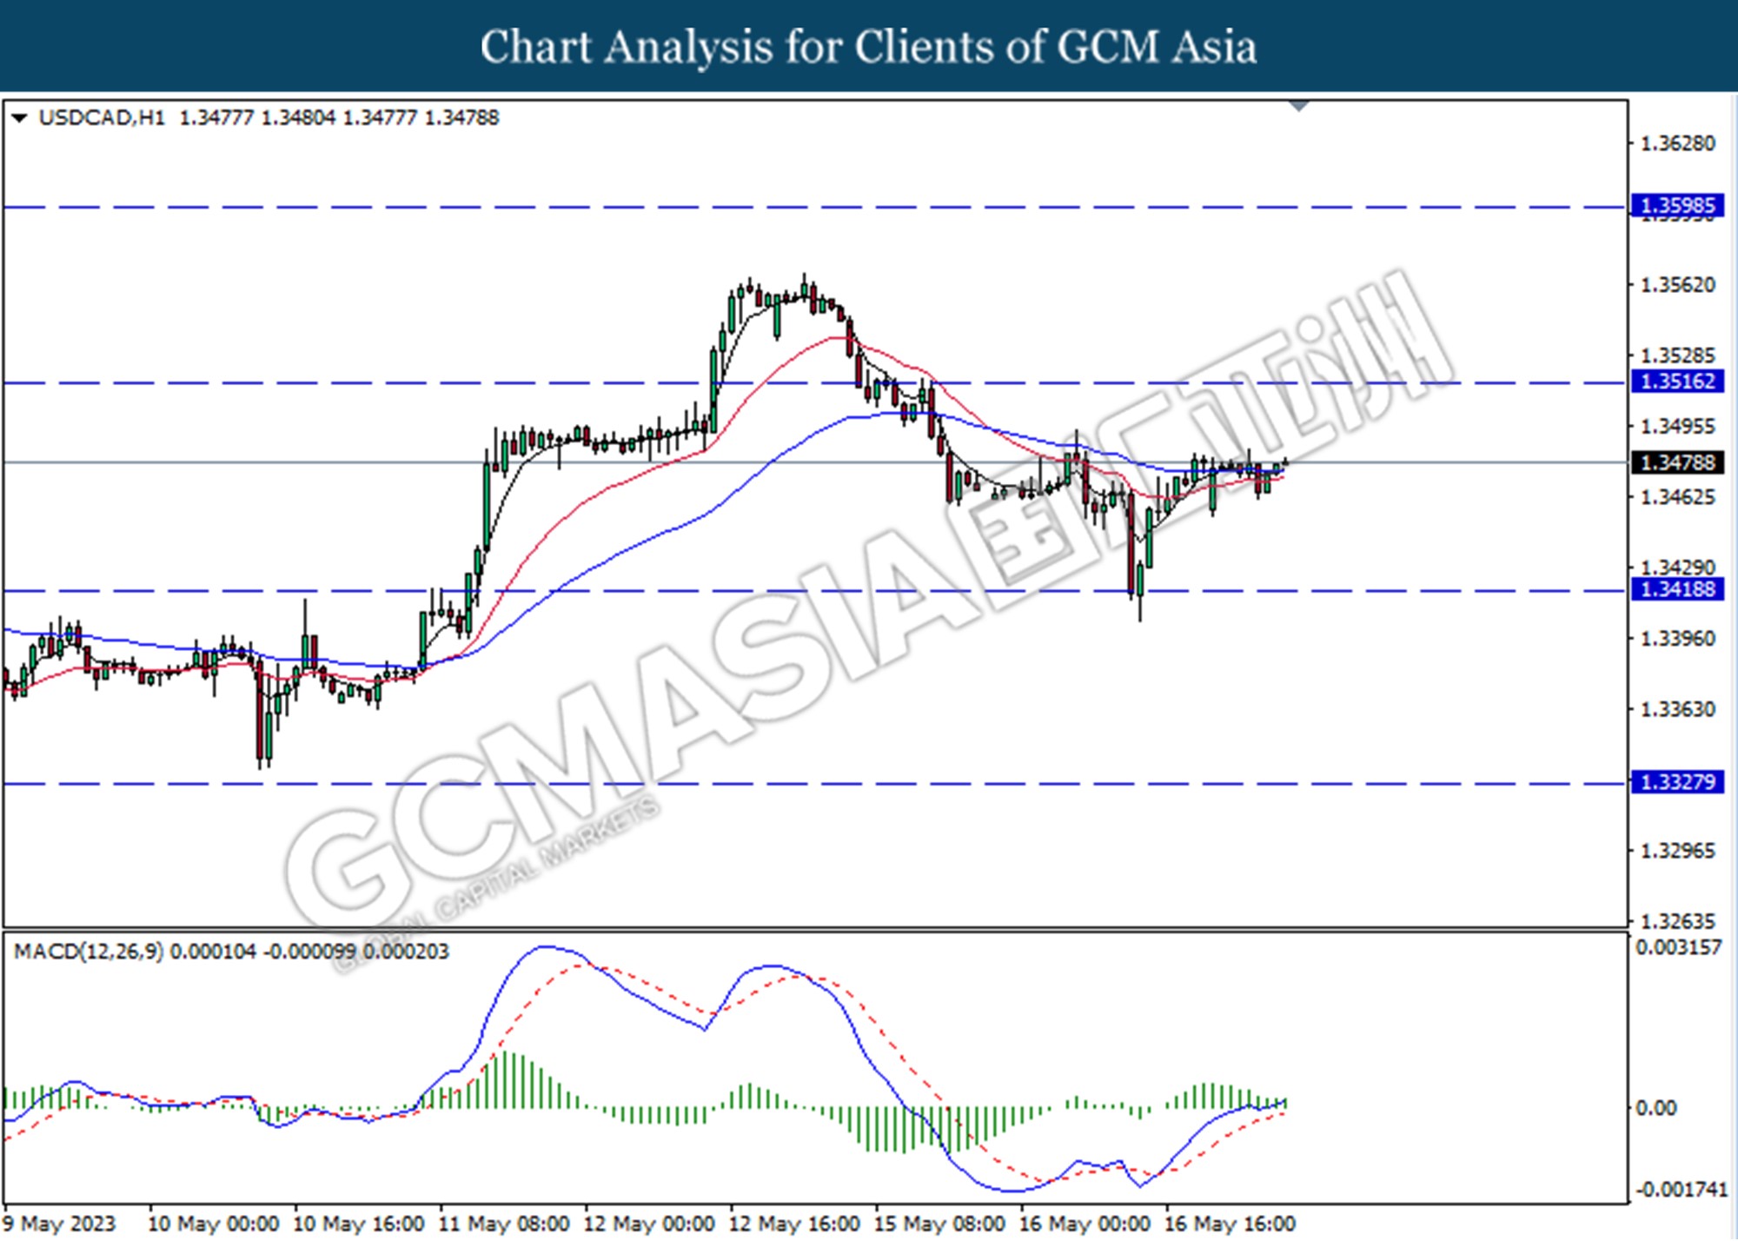Click the current price 1.34788 label

[1677, 462]
